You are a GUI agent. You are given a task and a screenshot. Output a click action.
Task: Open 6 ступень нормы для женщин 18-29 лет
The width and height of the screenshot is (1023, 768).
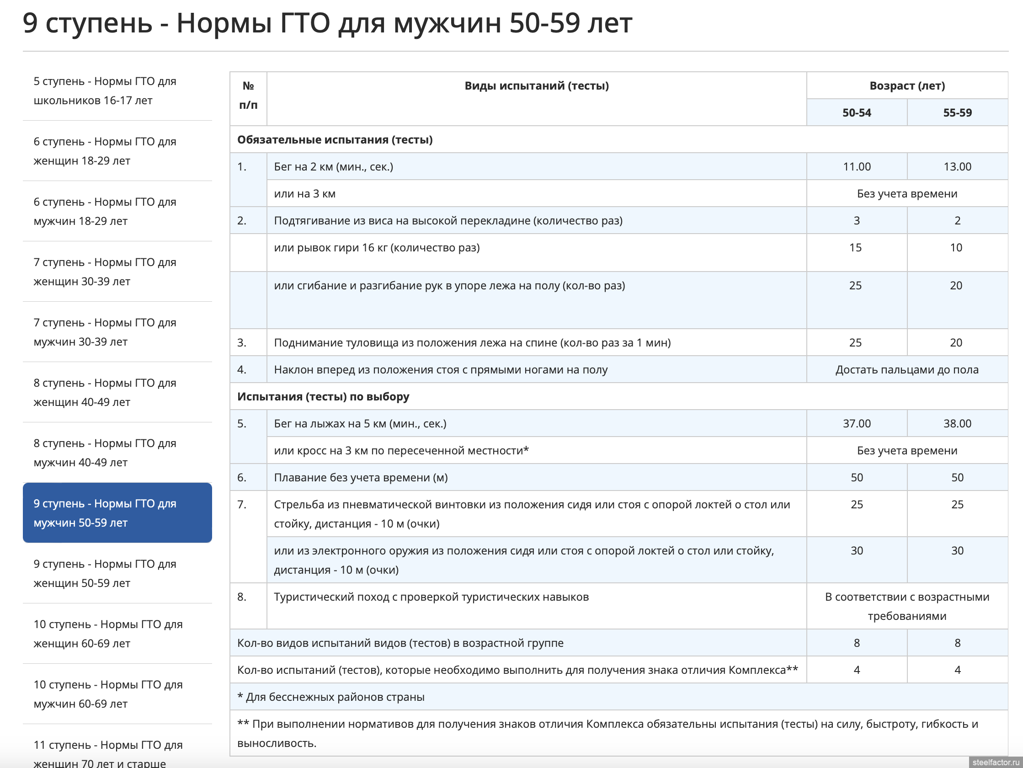pos(117,151)
